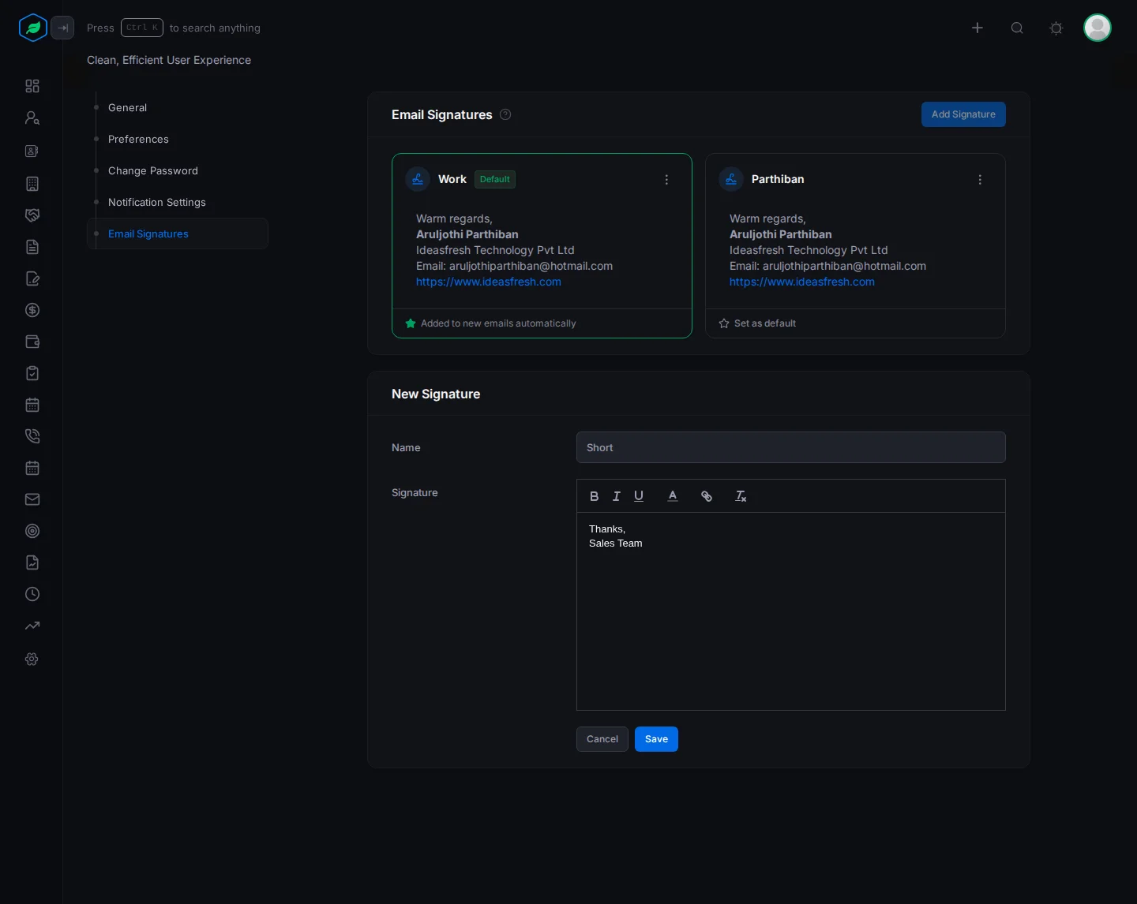Insert a link in signature editor

pyautogui.click(x=707, y=496)
